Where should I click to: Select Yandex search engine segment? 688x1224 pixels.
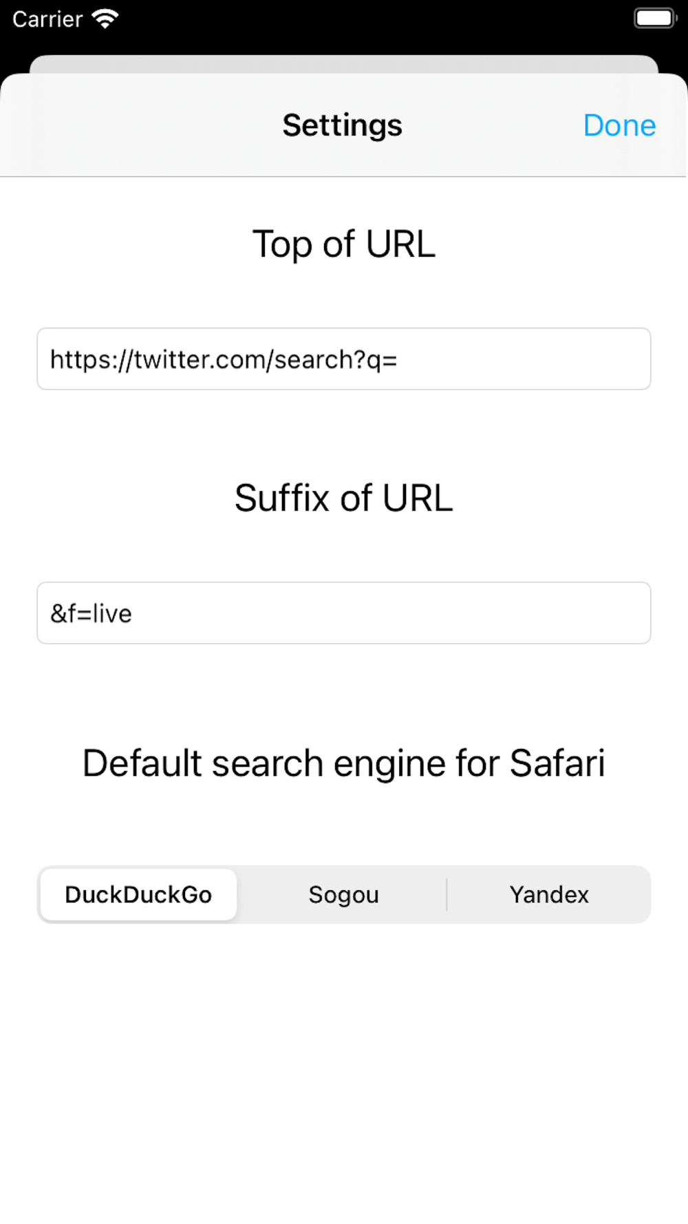[x=548, y=894]
